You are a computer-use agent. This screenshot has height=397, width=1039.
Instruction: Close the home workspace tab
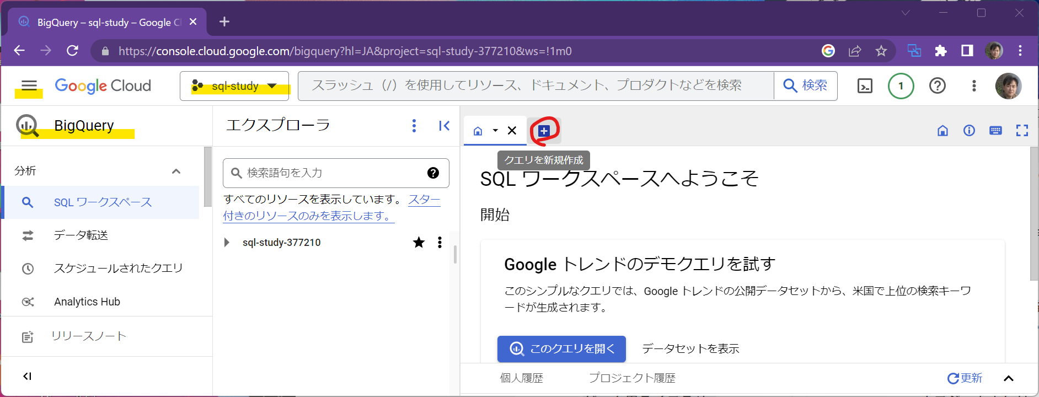point(512,131)
